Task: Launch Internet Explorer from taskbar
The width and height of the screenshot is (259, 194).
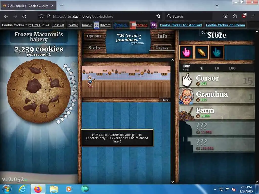Action: tap(23, 189)
